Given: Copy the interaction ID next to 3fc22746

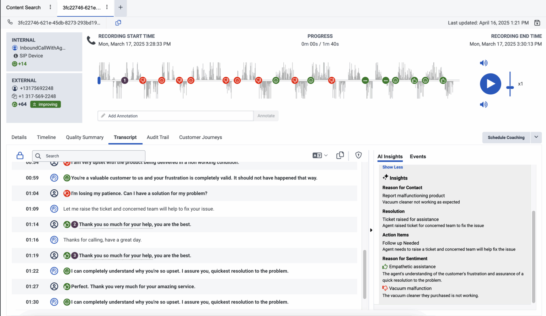Looking at the screenshot, I should click(x=118, y=22).
